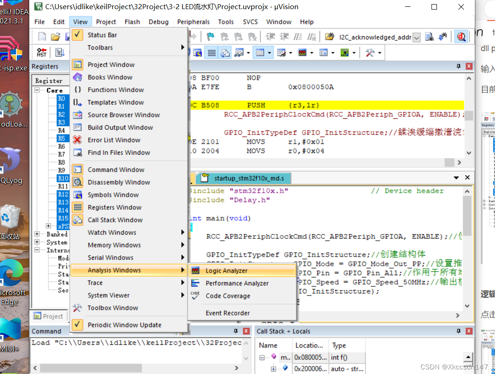Open the Serial Windows submenu

129,258
